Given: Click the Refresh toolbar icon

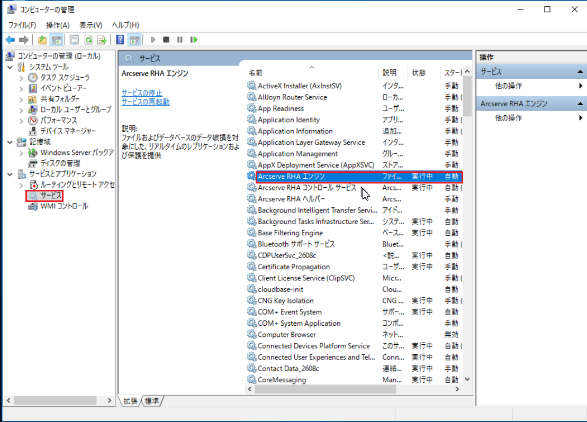Looking at the screenshot, I should pyautogui.click(x=88, y=40).
